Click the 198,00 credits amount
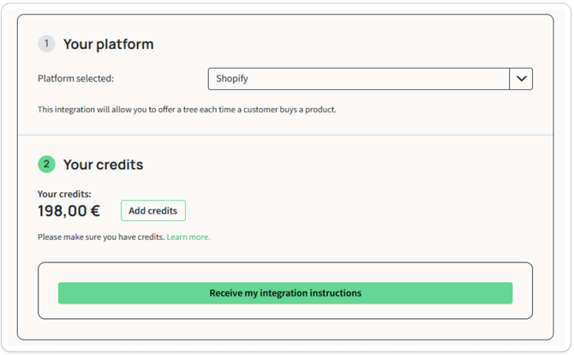 [63, 211]
